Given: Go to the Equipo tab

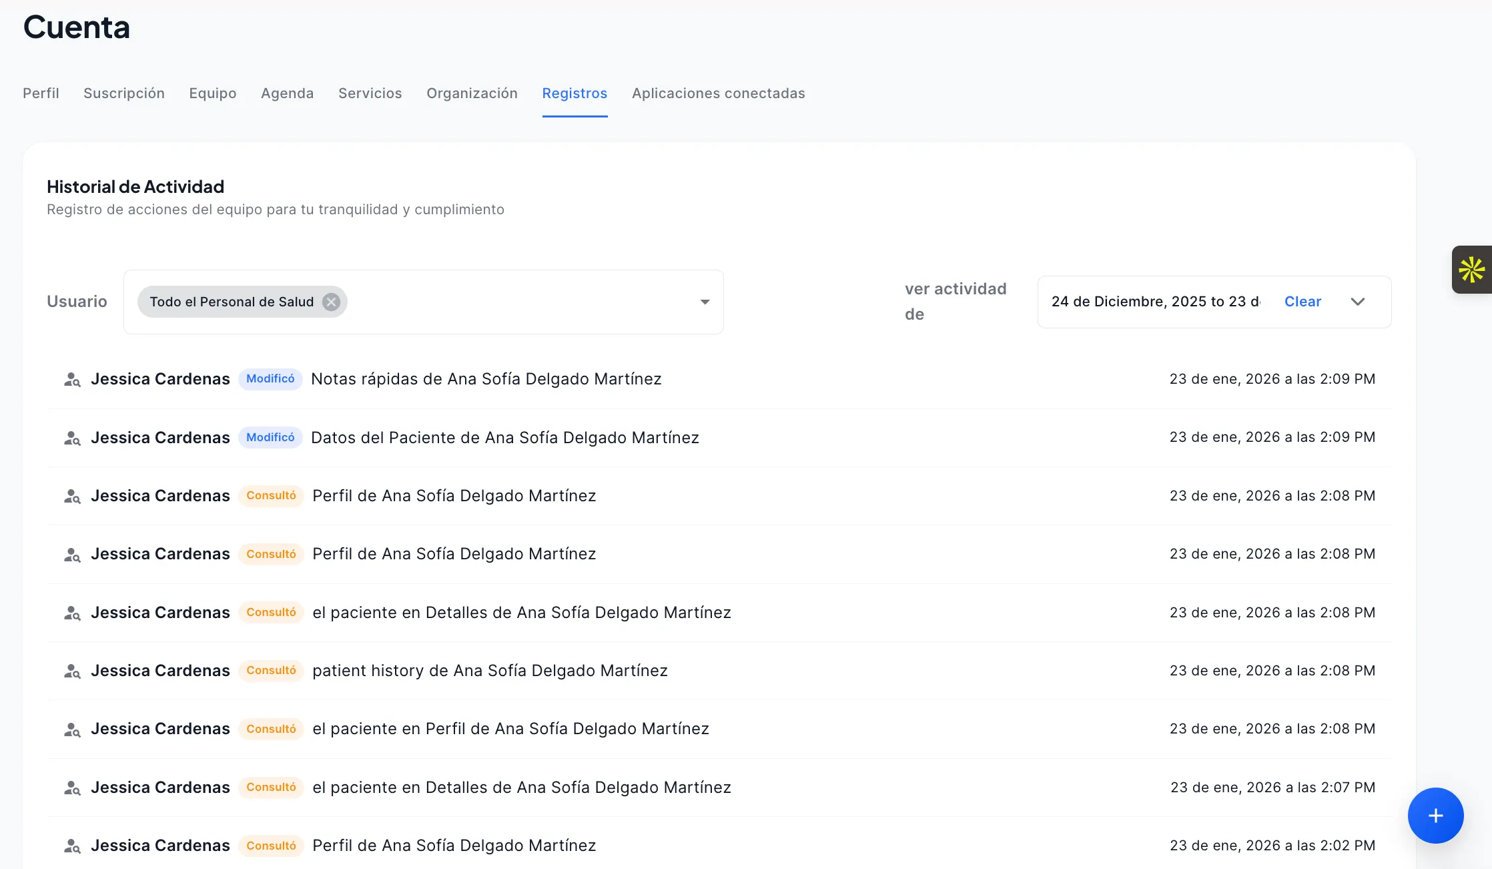Looking at the screenshot, I should point(212,93).
